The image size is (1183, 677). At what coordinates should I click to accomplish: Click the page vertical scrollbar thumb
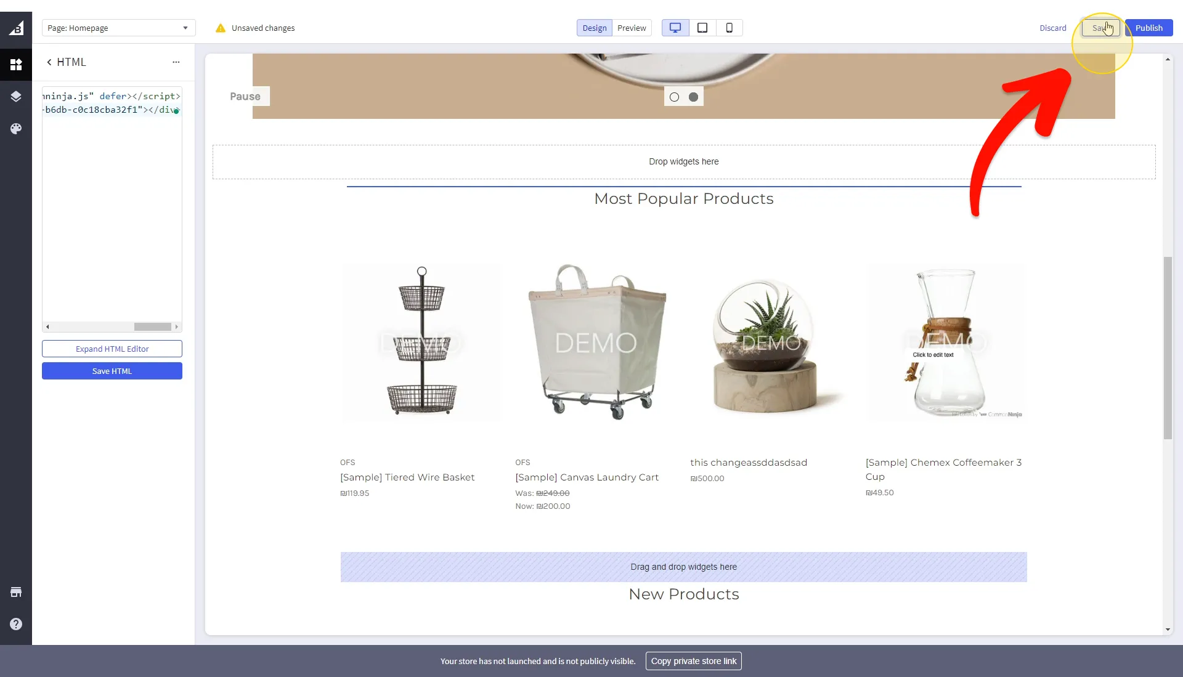(1168, 348)
